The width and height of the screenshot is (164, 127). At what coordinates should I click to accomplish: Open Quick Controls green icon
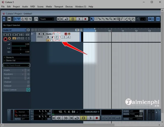pyautogui.click(x=28, y=90)
